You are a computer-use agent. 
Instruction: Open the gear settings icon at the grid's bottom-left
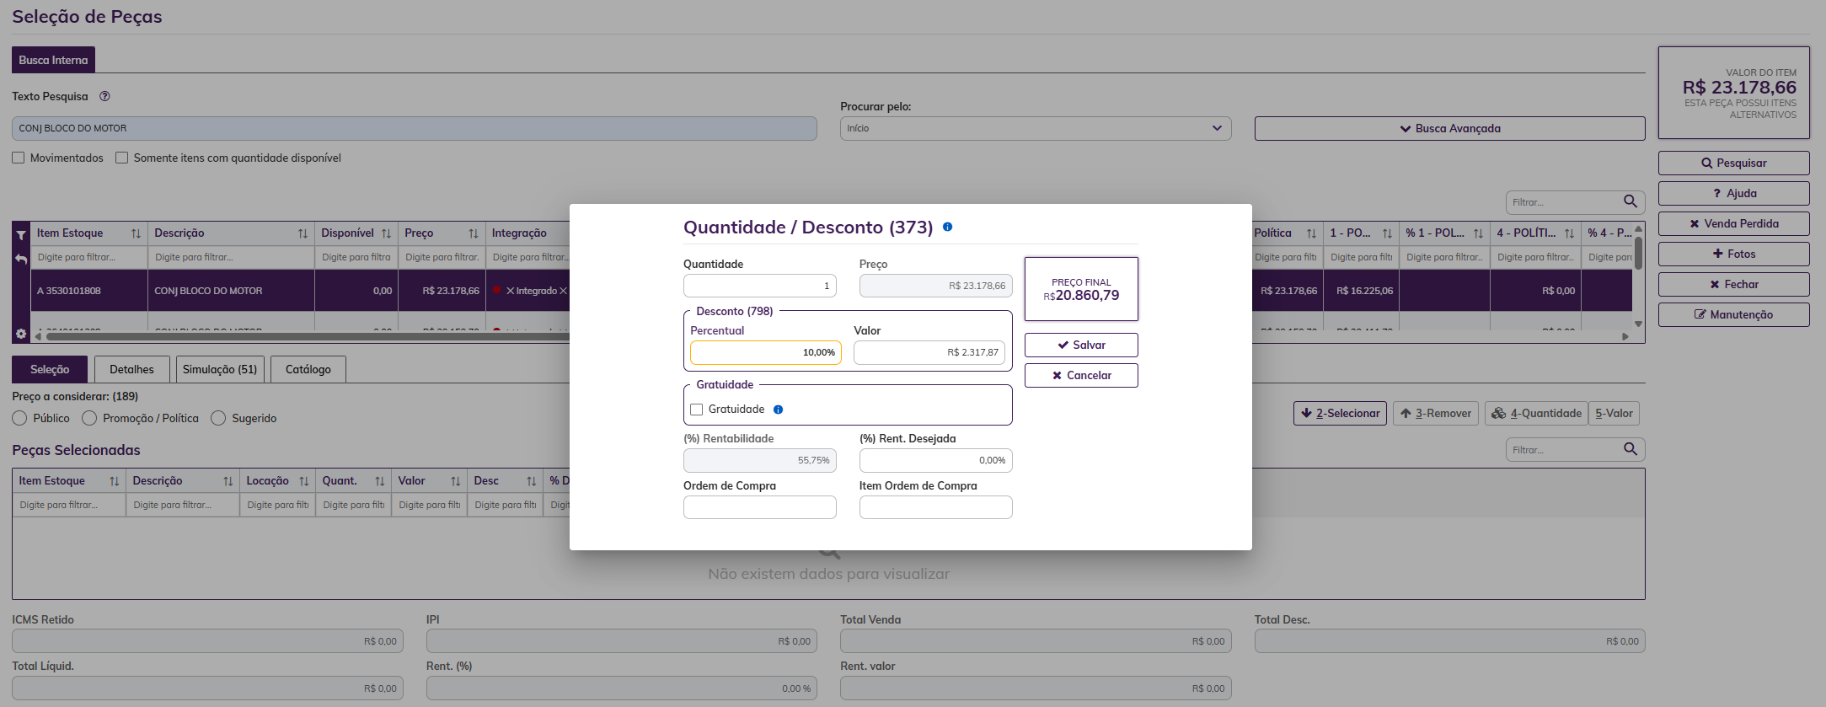point(21,334)
